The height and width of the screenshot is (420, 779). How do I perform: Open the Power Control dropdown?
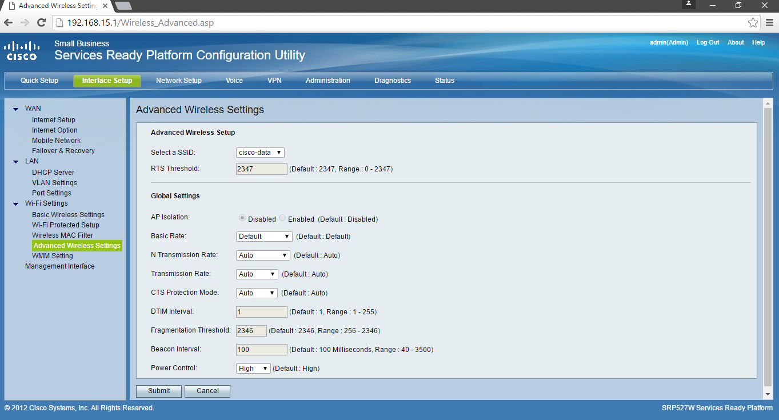253,369
